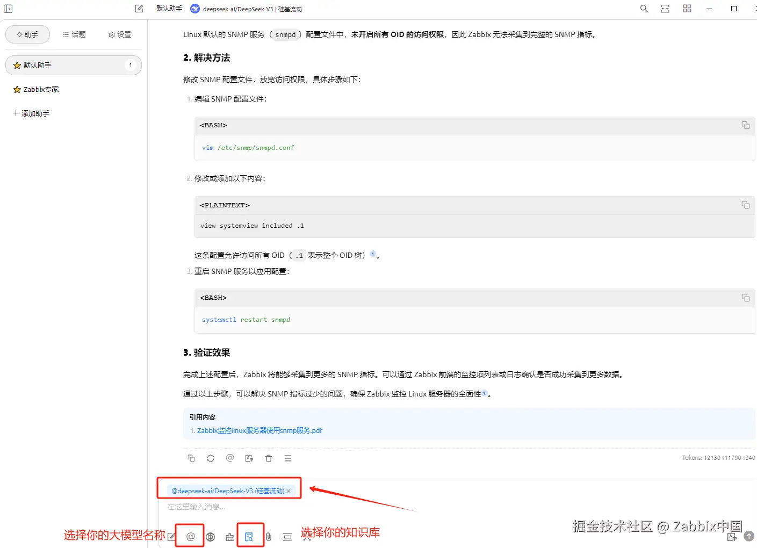Start a new topic from the input toolbar pencil
This screenshot has height=548, width=757.
coord(171,537)
